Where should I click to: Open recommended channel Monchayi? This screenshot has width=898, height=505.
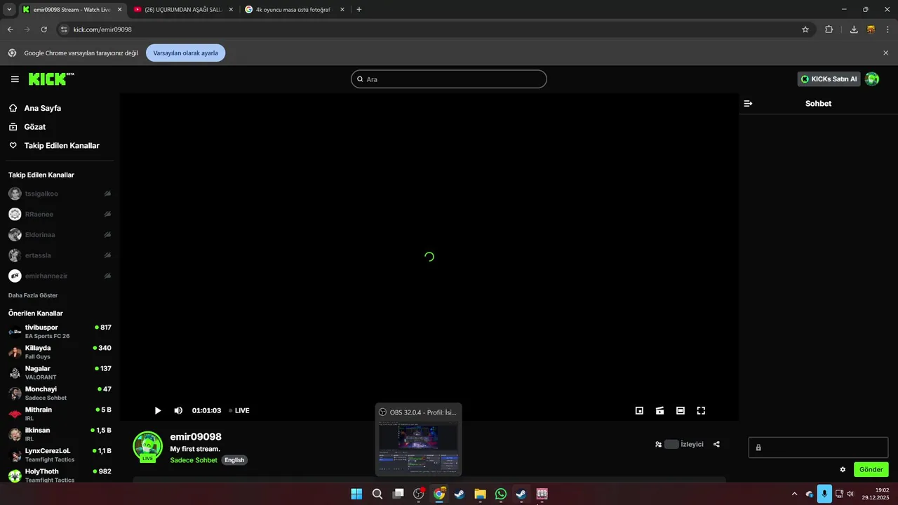pyautogui.click(x=60, y=393)
